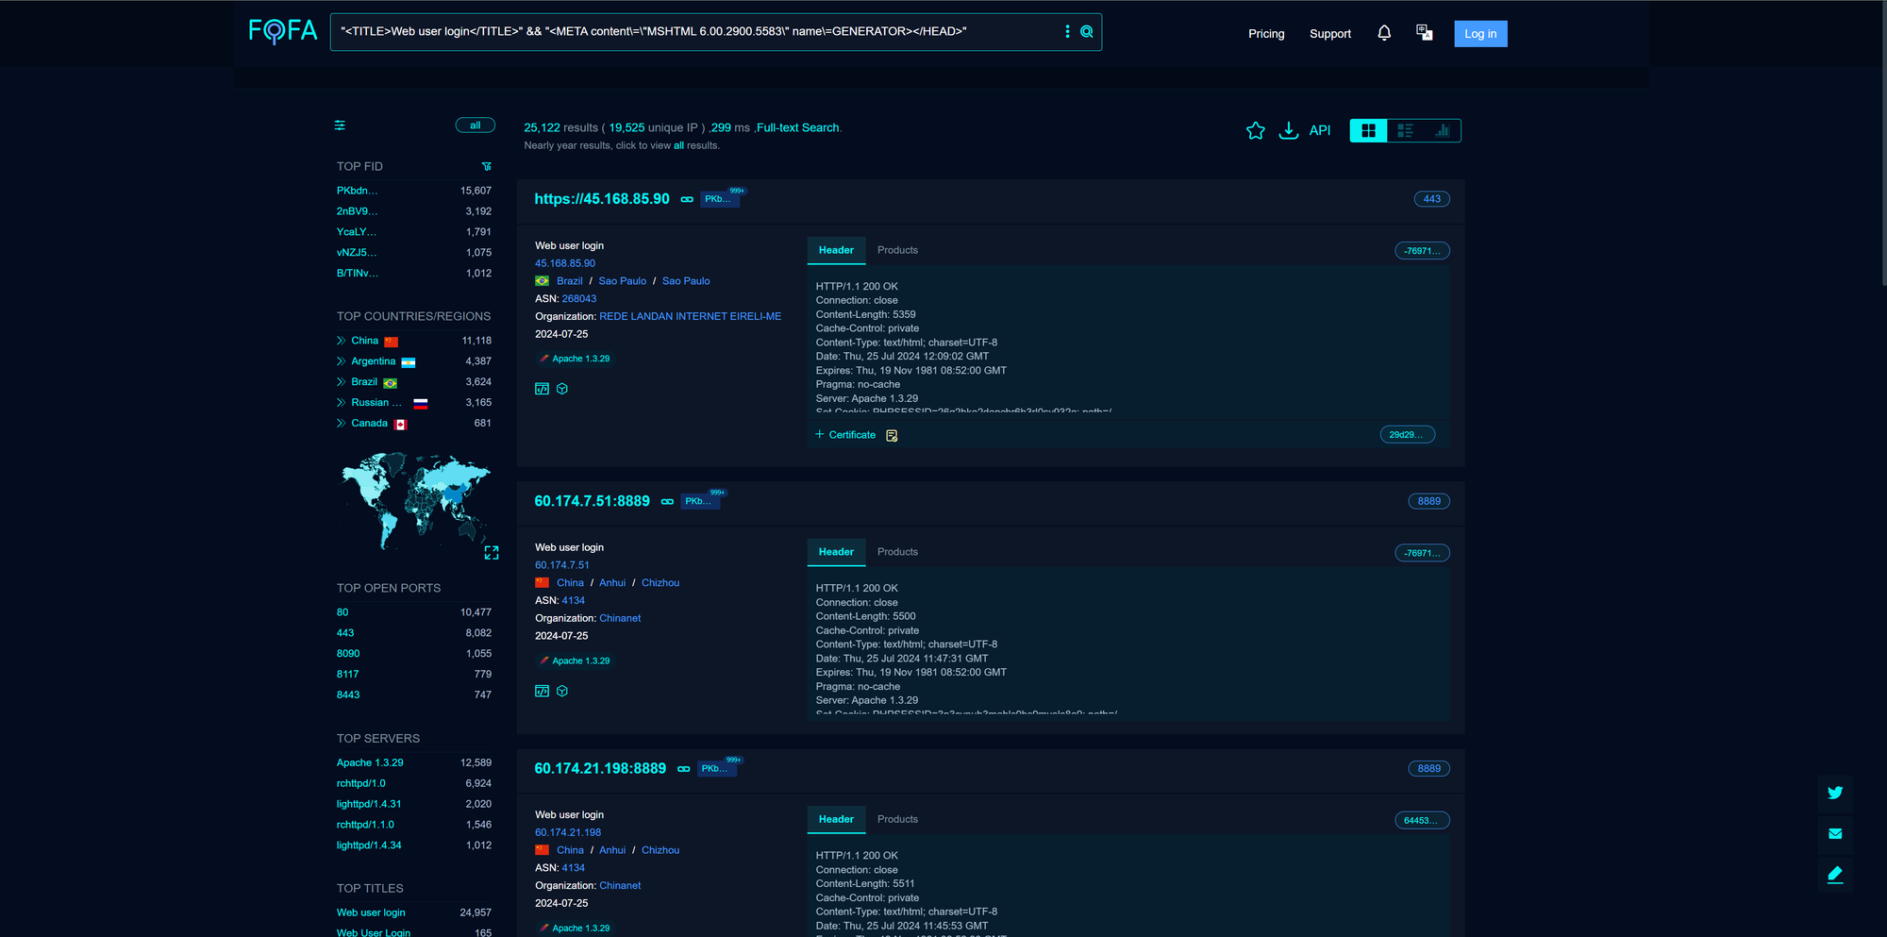1887x937 pixels.
Task: Select Header tab for 45.168.85.90
Action: pyautogui.click(x=836, y=250)
